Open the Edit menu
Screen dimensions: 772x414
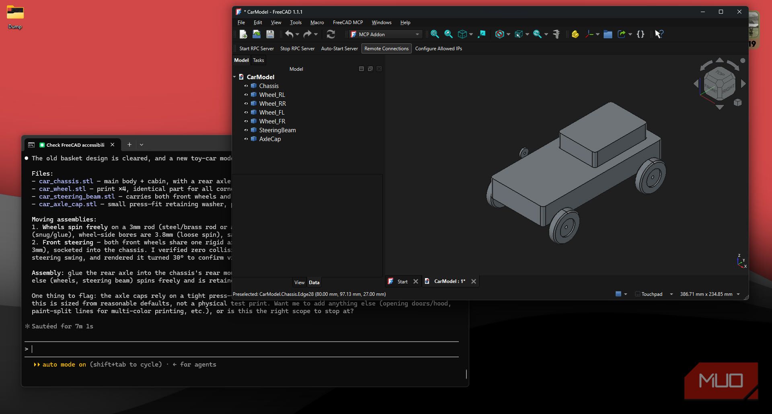tap(258, 23)
